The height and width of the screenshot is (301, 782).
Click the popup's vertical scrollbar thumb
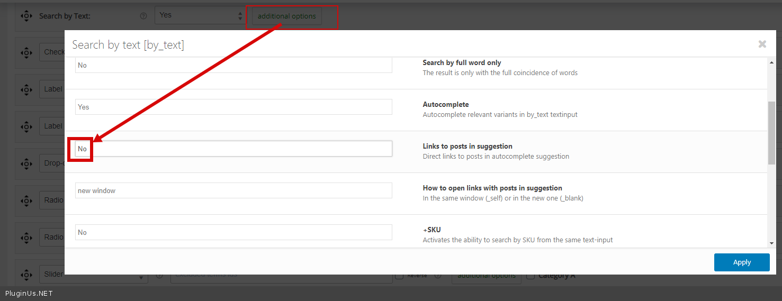tap(771, 132)
